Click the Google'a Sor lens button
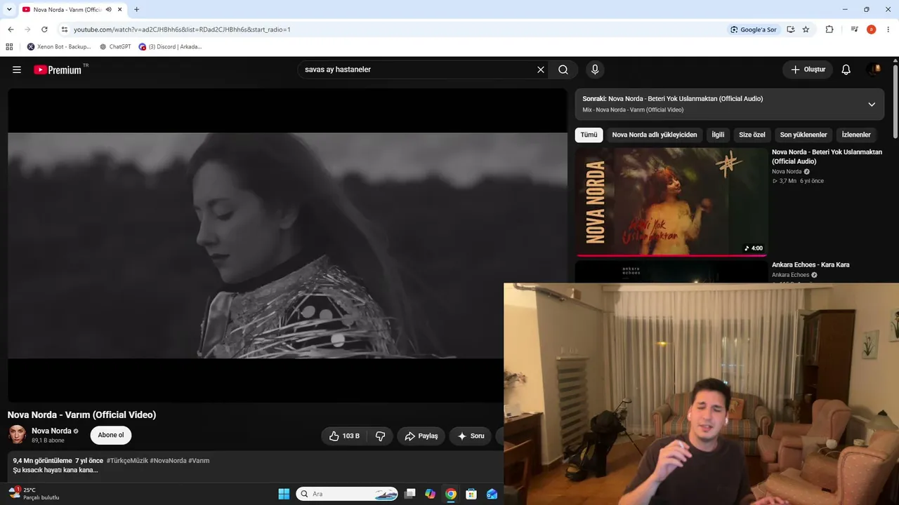 pos(753,29)
